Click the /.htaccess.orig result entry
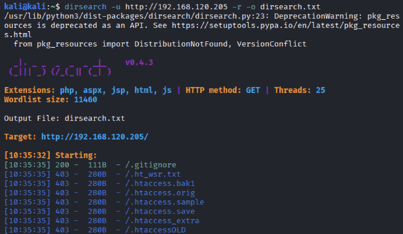The image size is (403, 234). tap(160, 193)
